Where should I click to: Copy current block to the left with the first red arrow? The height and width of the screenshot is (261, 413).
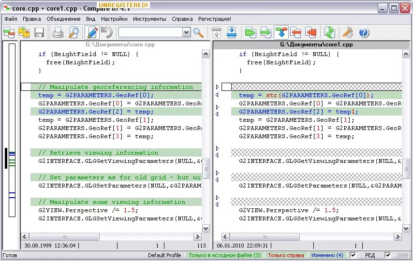click(296, 33)
